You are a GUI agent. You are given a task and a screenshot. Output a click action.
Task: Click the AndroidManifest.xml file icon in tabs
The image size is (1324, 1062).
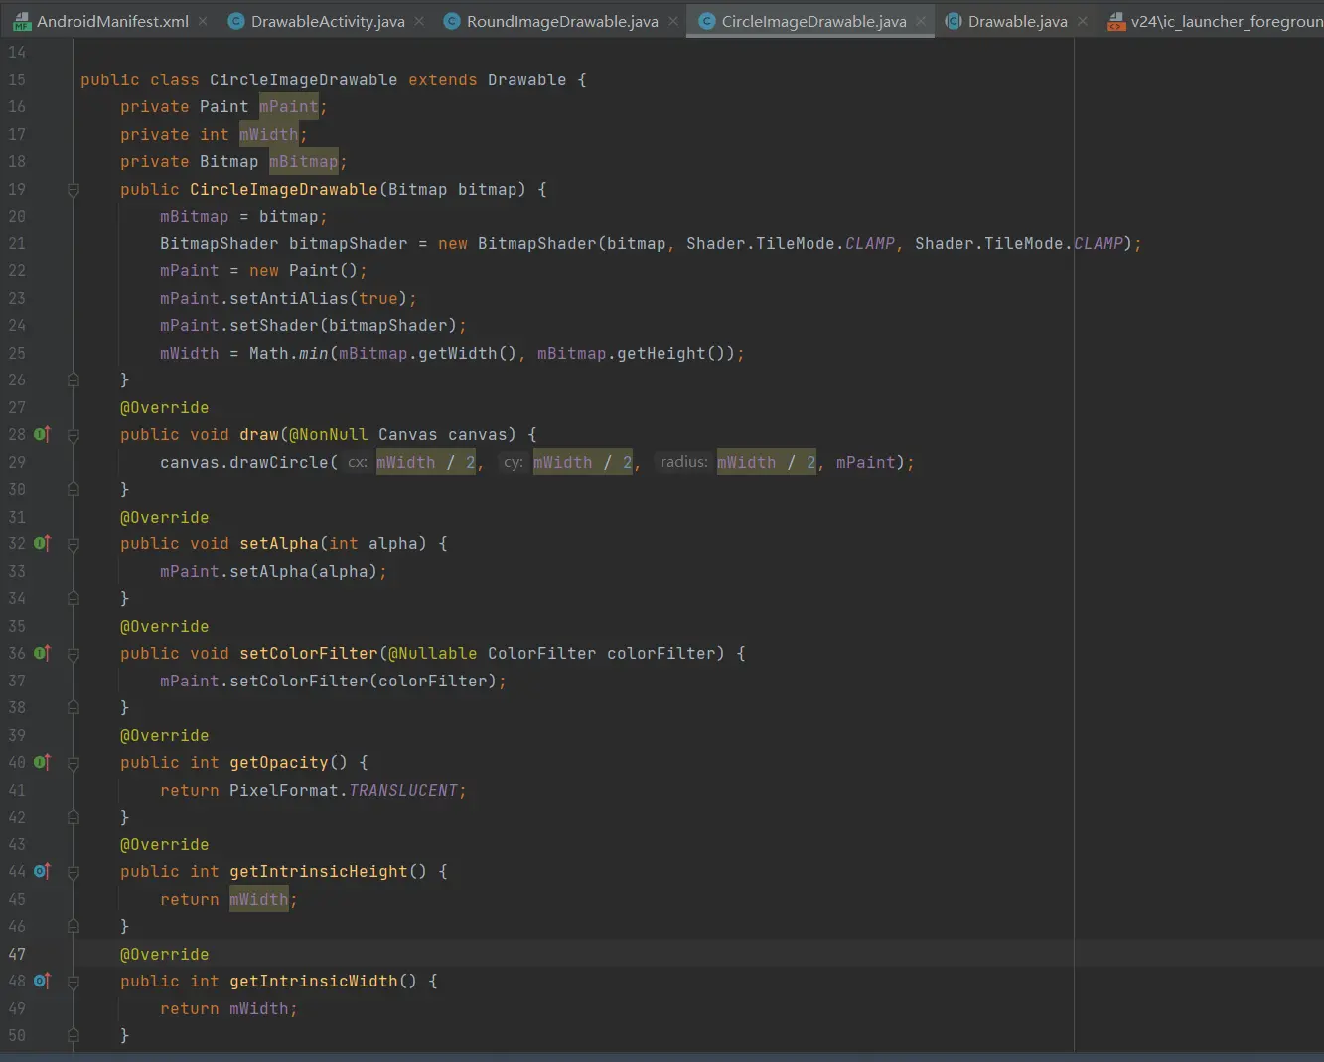tap(21, 21)
